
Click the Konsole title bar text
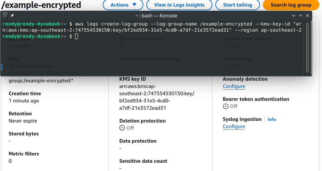156,15
